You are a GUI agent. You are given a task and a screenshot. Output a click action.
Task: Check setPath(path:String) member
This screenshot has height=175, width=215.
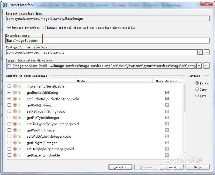click(9, 111)
